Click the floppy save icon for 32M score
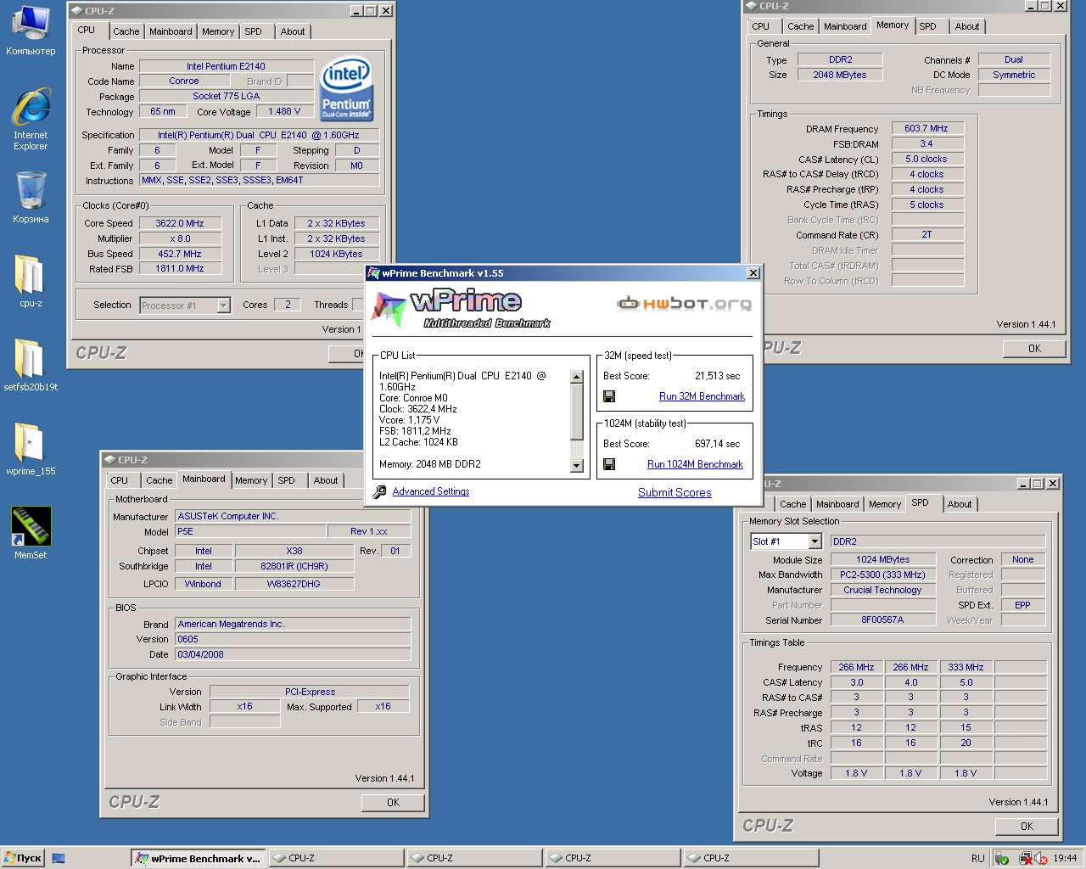 pyautogui.click(x=608, y=396)
